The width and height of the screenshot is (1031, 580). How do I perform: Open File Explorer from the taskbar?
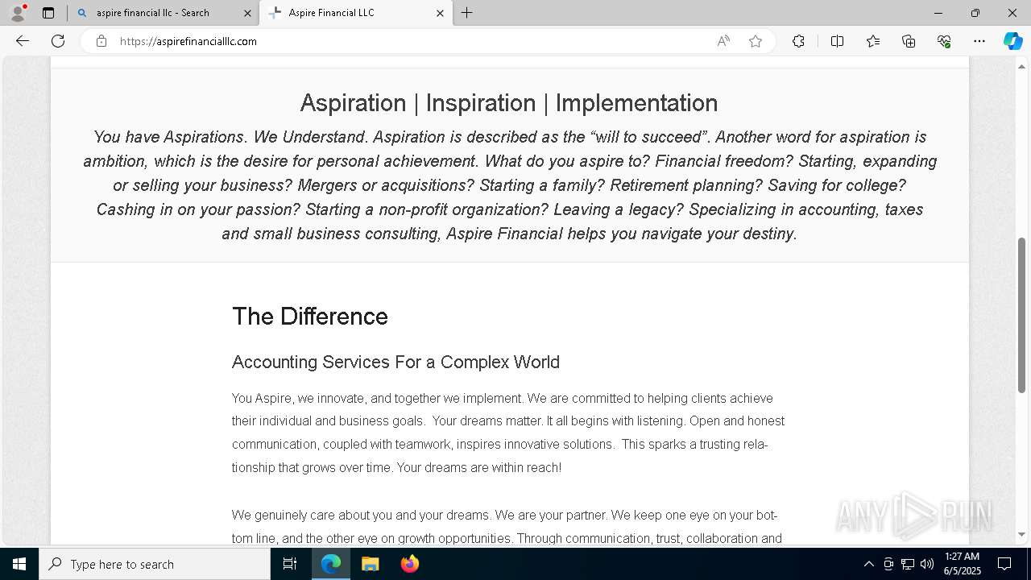click(x=371, y=564)
